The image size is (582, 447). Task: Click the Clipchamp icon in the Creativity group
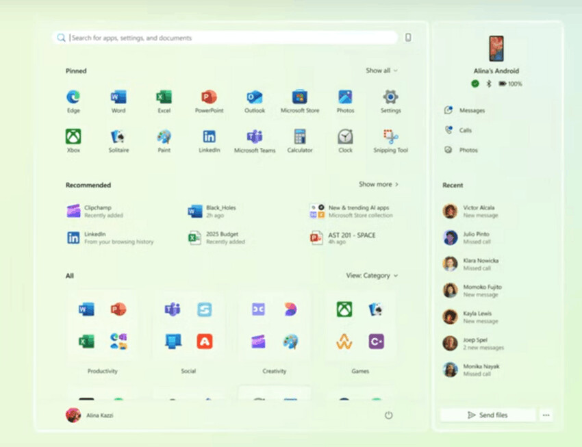[x=258, y=342]
